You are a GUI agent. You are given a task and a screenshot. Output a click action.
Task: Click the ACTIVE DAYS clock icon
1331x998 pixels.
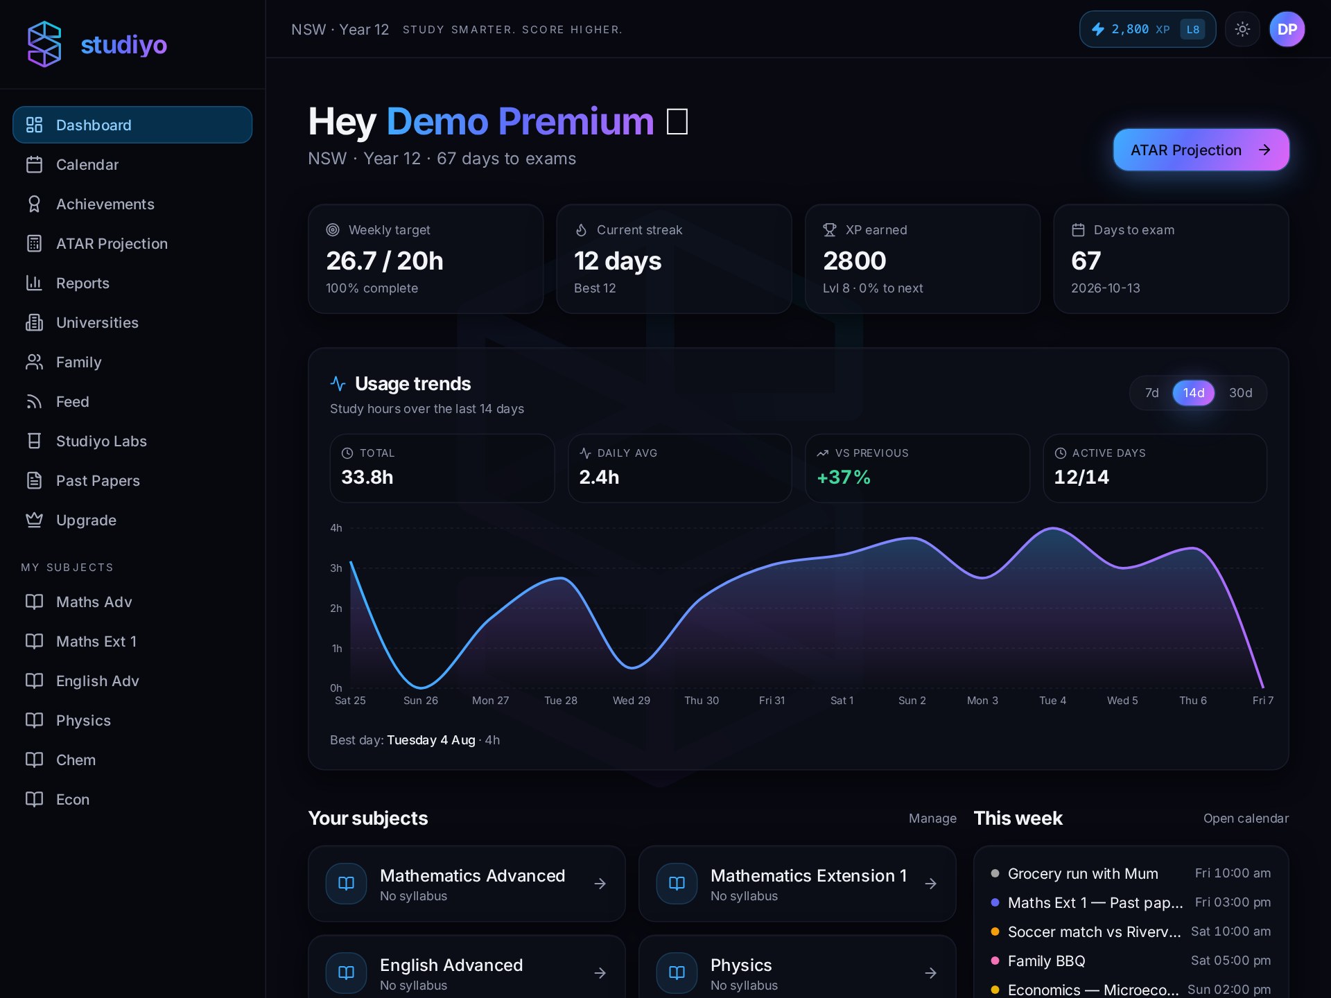pyautogui.click(x=1060, y=453)
